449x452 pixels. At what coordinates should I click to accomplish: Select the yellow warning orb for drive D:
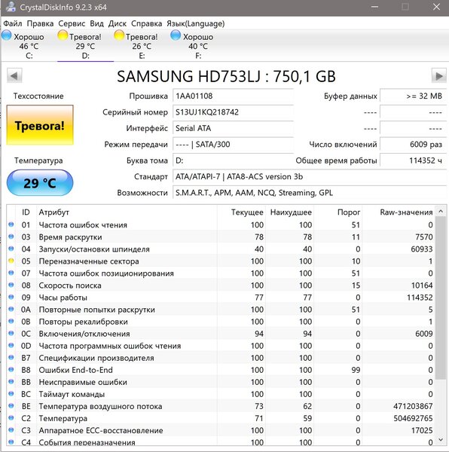point(63,35)
